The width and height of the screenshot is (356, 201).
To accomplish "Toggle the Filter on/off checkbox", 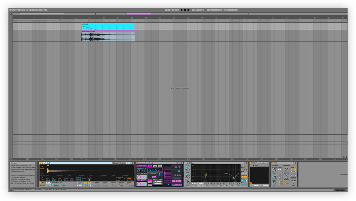I will 41,183.
